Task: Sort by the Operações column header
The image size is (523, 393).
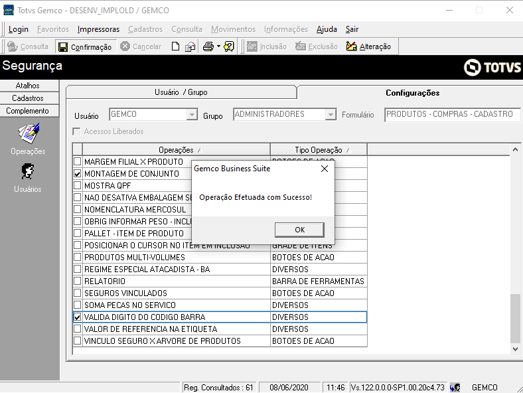Action: tap(176, 150)
